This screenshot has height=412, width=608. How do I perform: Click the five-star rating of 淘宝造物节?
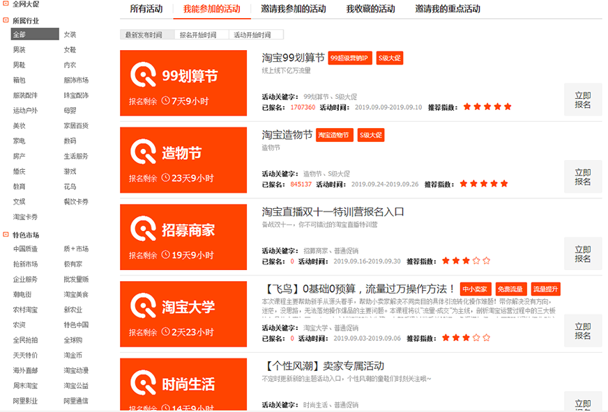tap(483, 184)
